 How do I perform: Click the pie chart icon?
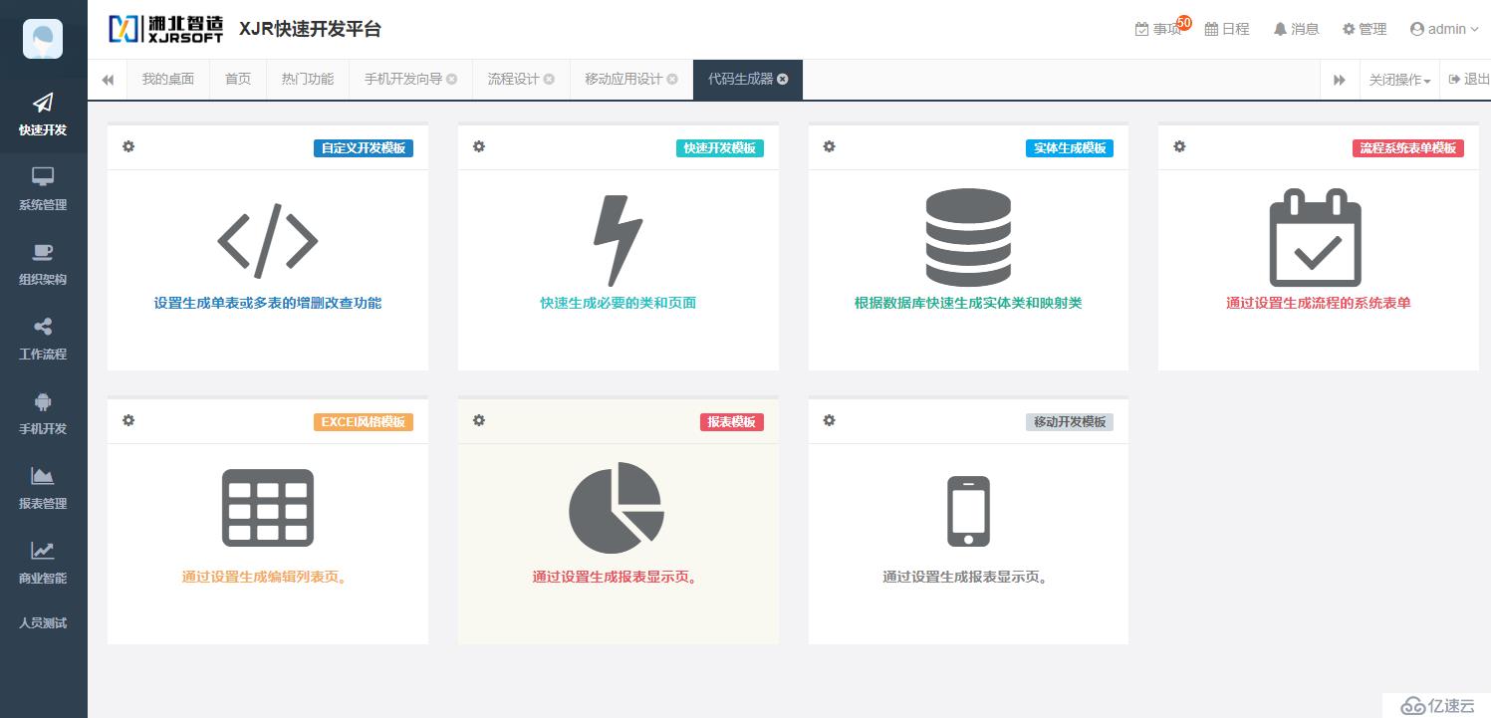click(617, 508)
